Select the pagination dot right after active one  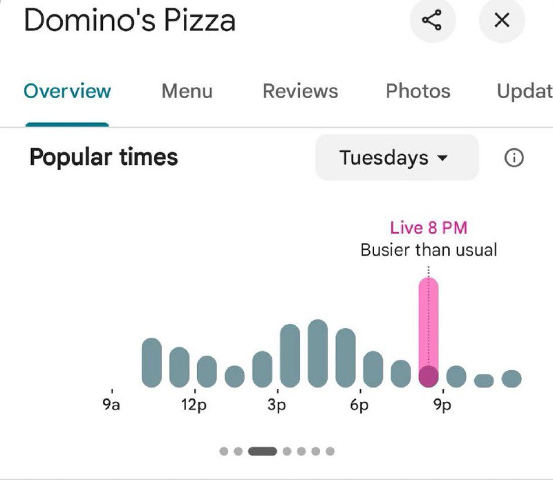(x=287, y=451)
